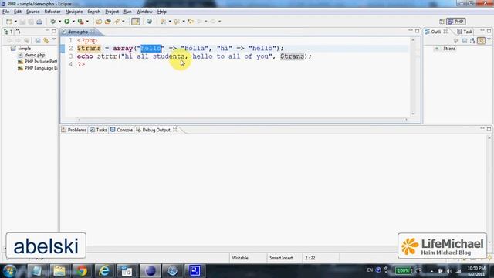Click the New file toolbar icon
Viewport: 494px width, 278px height.
8,22
